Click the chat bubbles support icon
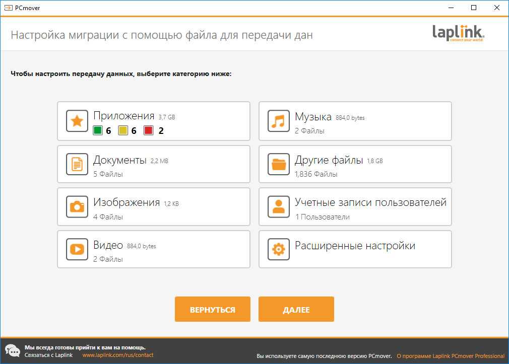The width and height of the screenshot is (509, 364). (x=12, y=351)
